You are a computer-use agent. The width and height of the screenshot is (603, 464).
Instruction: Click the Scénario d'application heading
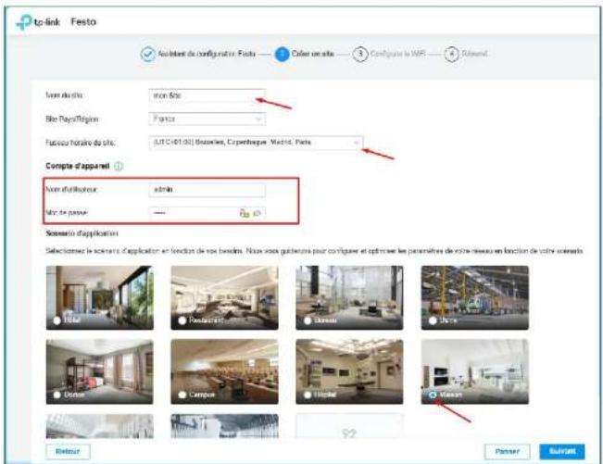pos(82,233)
